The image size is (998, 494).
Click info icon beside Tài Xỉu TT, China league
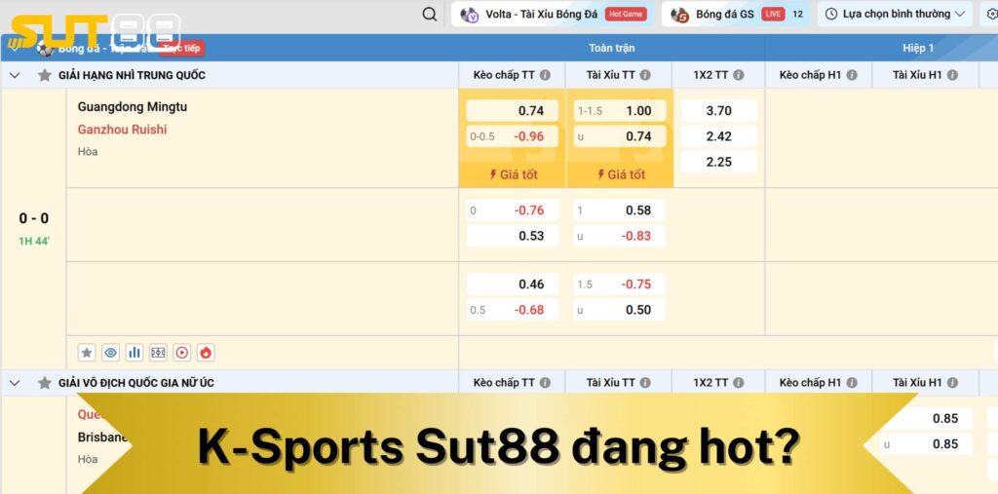pos(645,75)
